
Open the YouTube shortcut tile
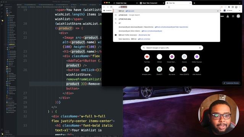coord(147,58)
